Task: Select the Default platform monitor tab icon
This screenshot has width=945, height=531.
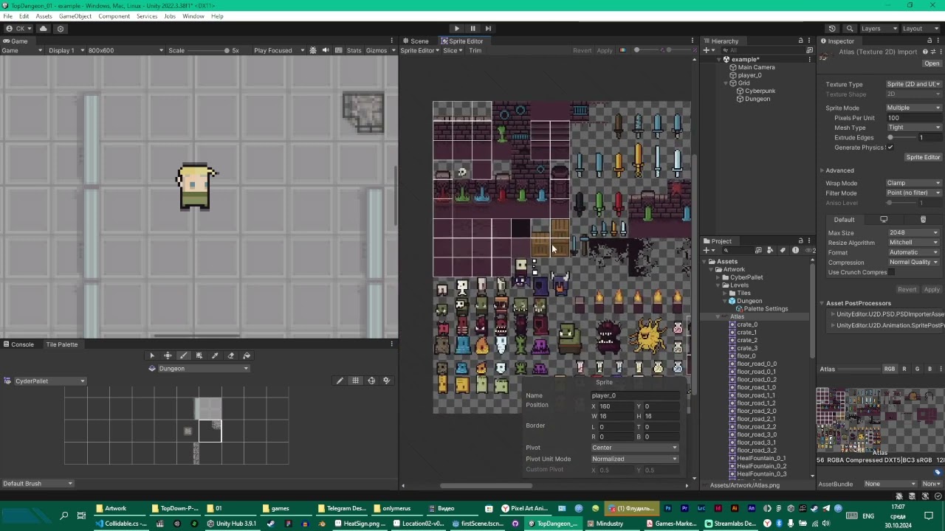Action: pyautogui.click(x=884, y=220)
